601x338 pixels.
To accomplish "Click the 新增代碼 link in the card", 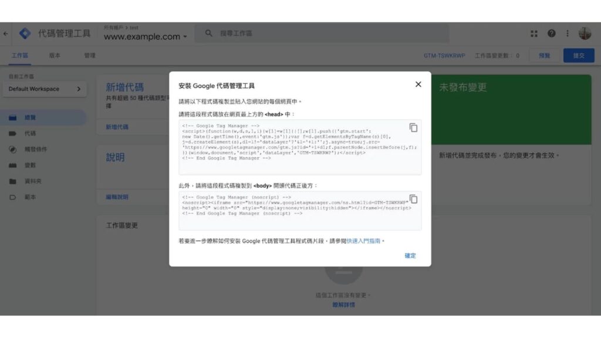I will (117, 127).
